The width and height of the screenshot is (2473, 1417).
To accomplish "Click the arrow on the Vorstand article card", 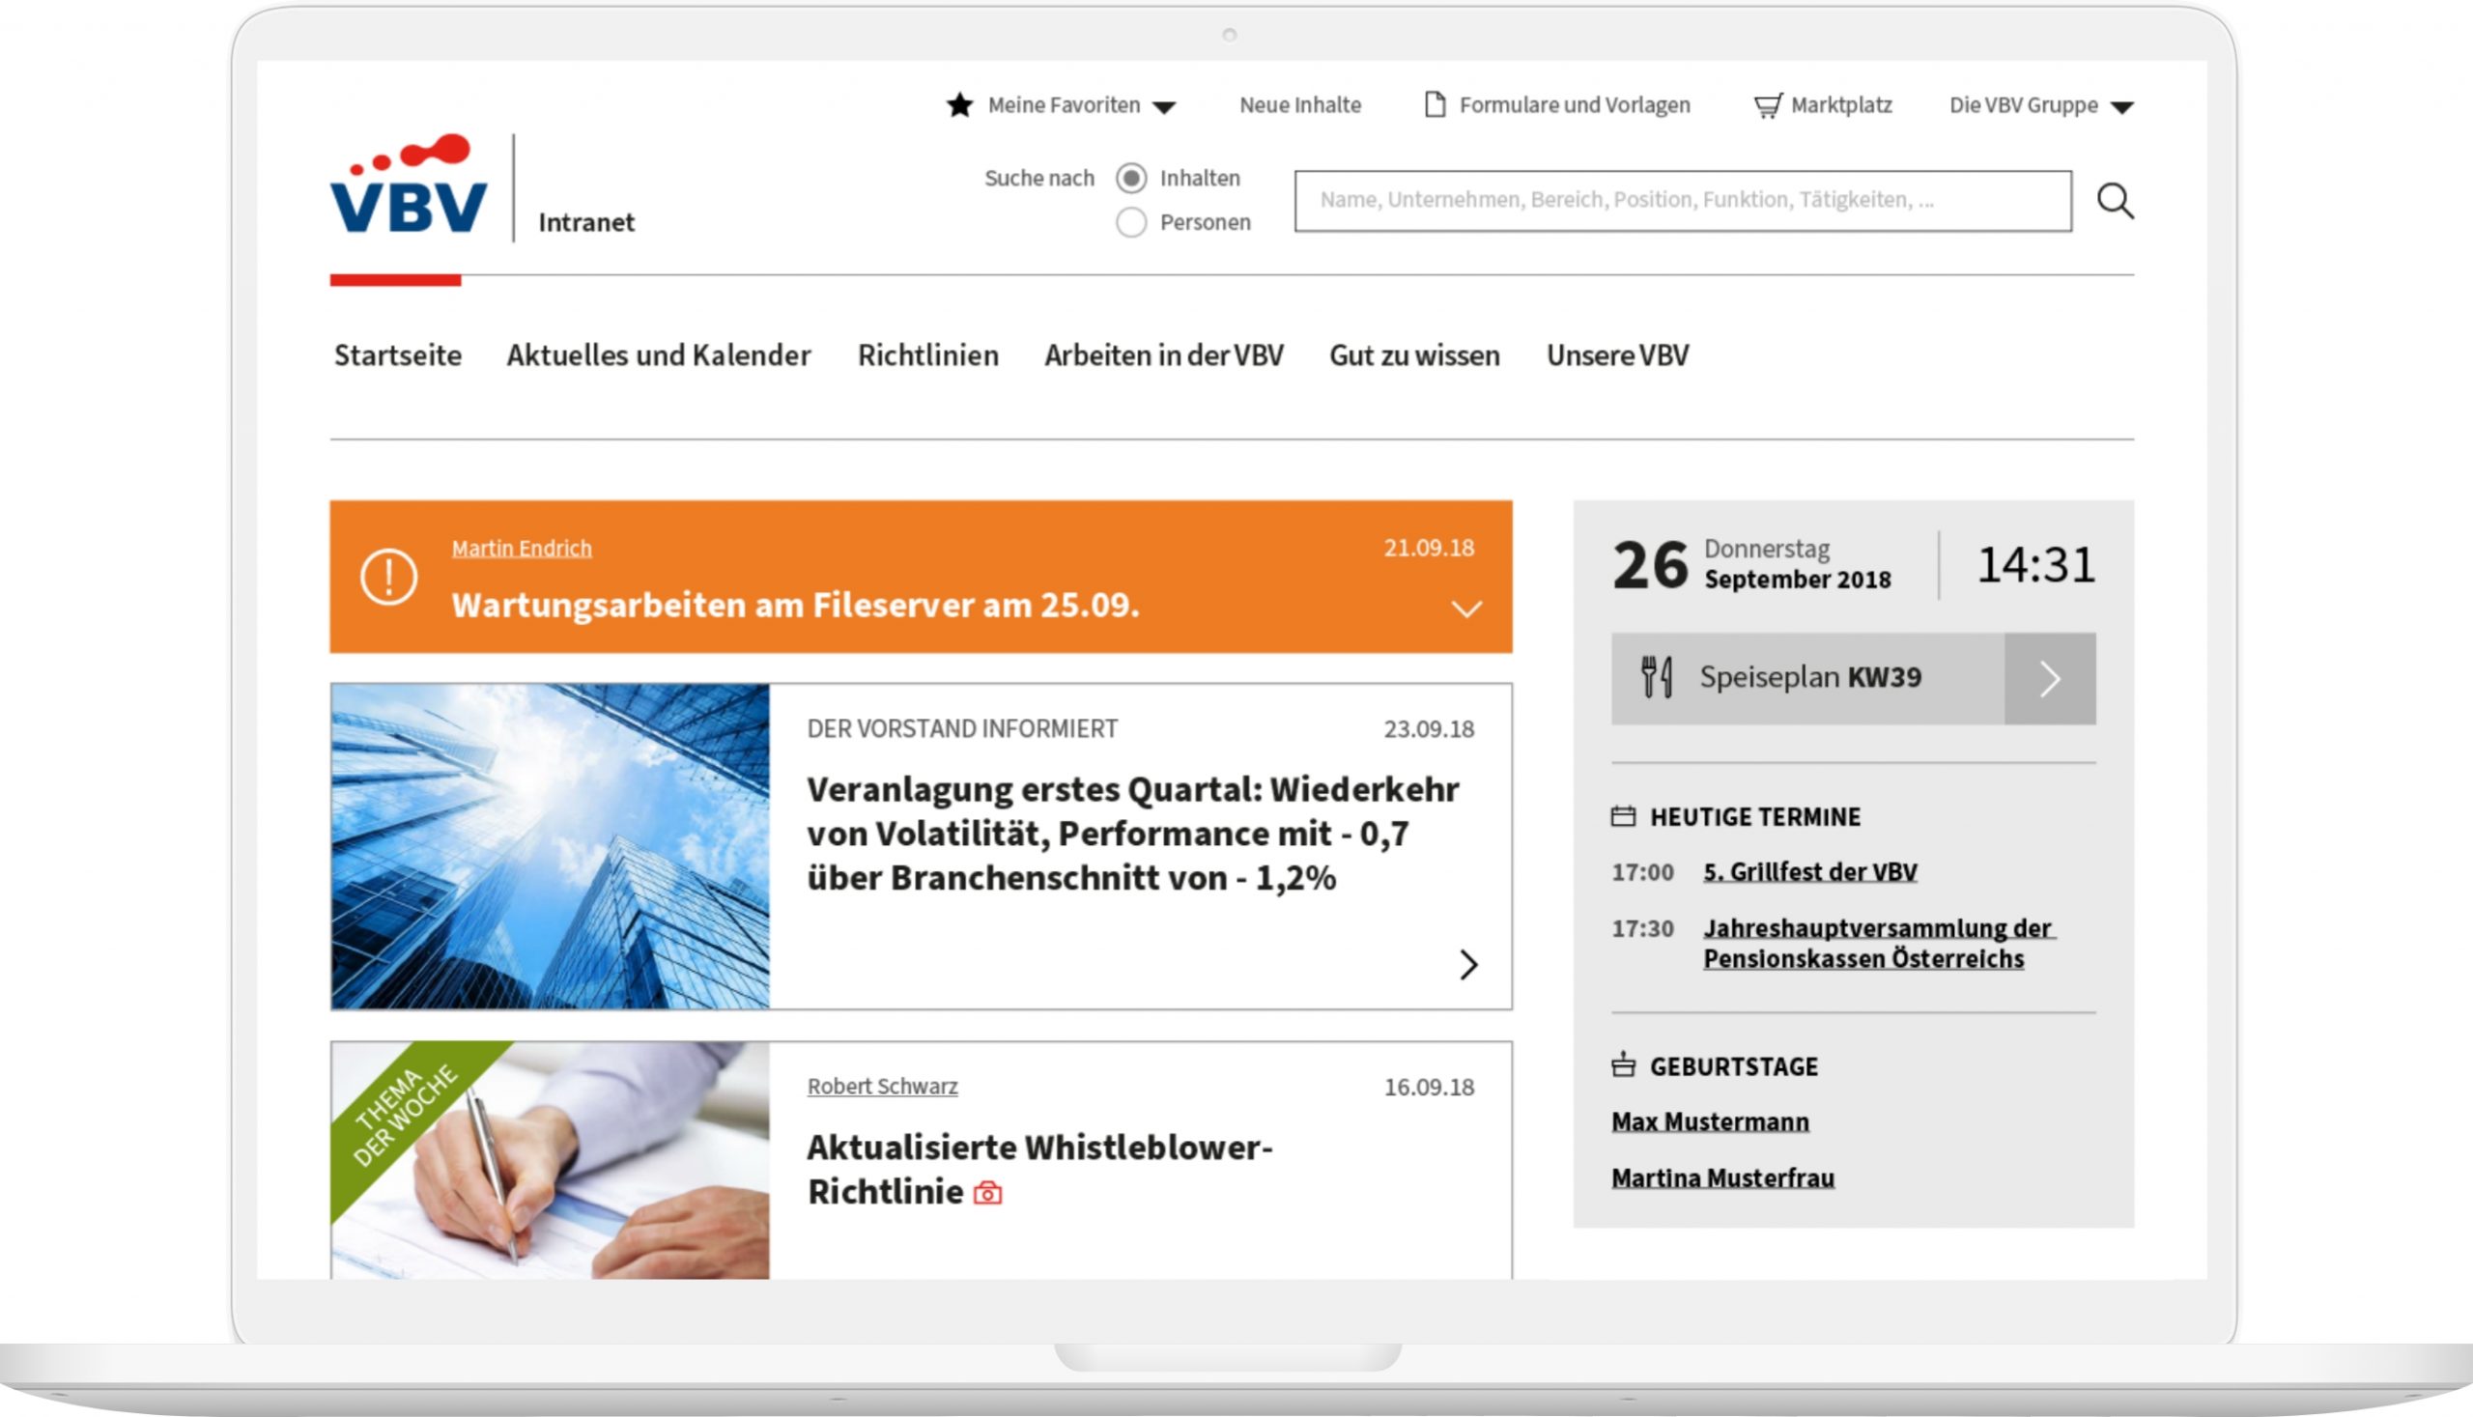I will (x=1468, y=964).
